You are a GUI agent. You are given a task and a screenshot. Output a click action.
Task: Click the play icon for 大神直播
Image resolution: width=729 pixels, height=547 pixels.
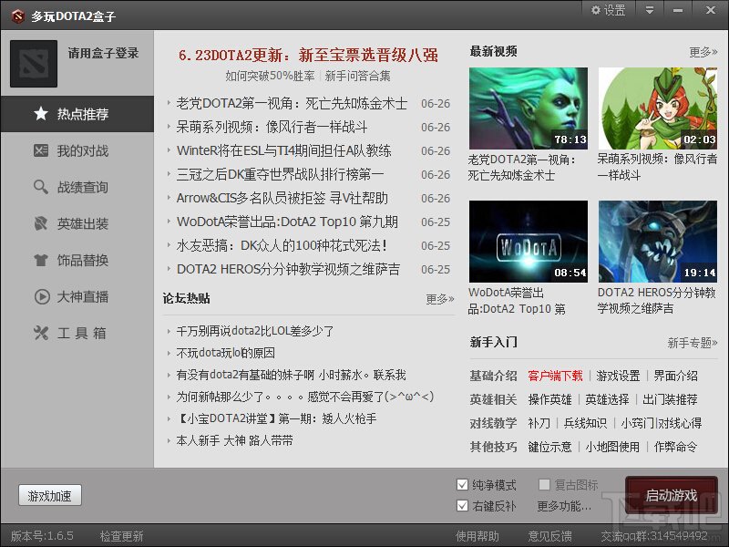tap(42, 296)
